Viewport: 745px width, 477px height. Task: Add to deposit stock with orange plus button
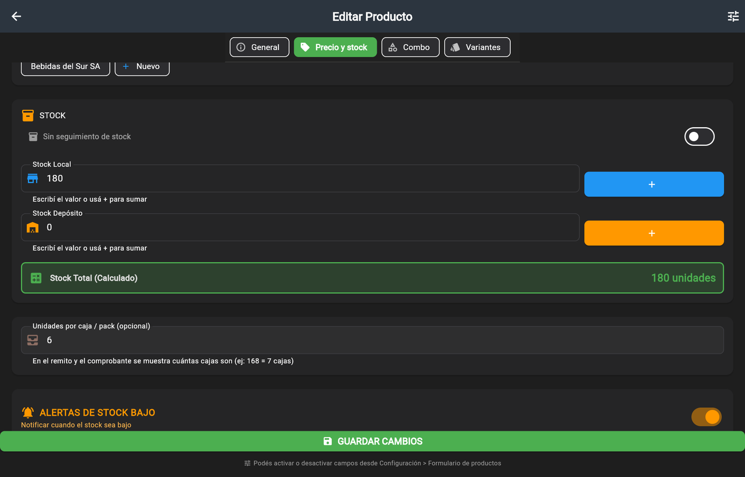[654, 233]
